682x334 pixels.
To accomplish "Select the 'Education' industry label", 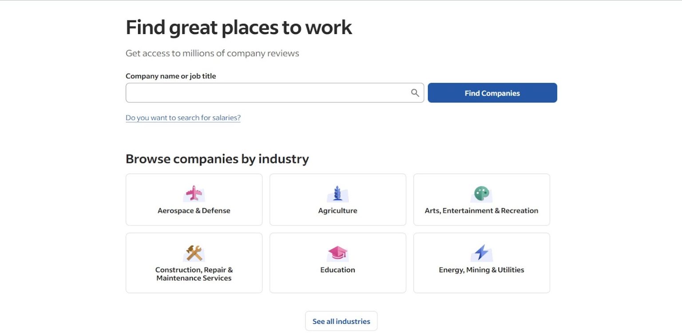I will [337, 270].
